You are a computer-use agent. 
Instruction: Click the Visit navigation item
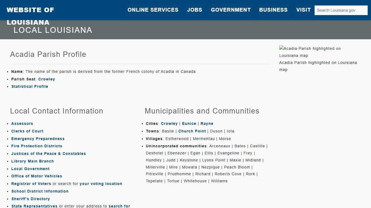point(303,10)
